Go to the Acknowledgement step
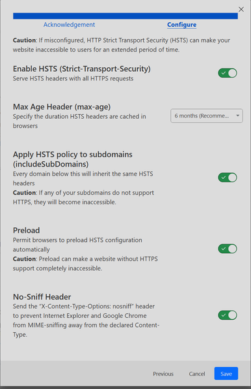This screenshot has height=389, width=251. (69, 25)
